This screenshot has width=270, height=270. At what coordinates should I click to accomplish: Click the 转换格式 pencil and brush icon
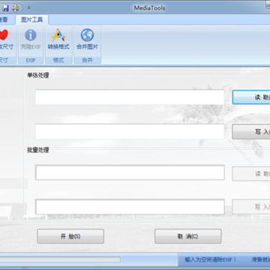click(58, 35)
